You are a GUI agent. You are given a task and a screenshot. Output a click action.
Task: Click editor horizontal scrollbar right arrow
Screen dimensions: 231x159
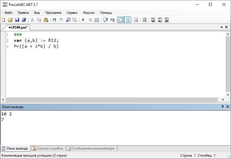click(223, 100)
